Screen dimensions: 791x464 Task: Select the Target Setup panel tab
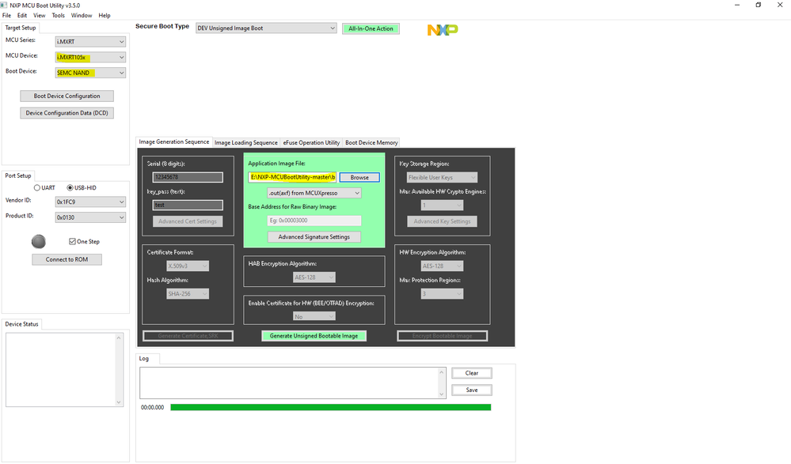[x=21, y=28]
